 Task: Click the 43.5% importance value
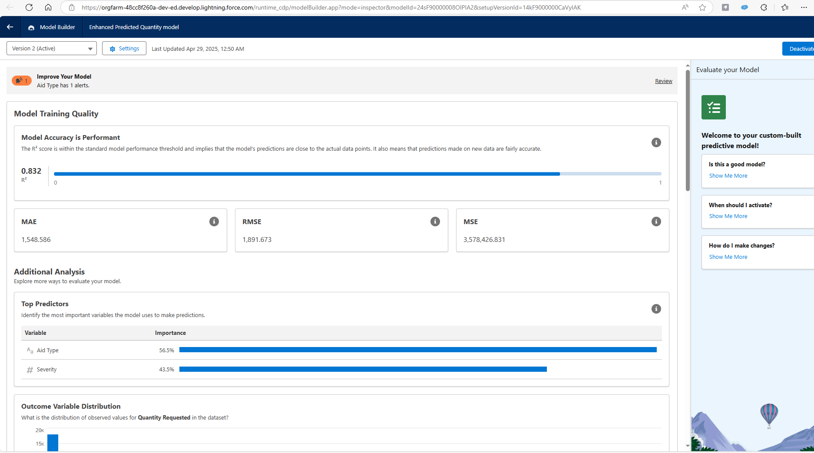pyautogui.click(x=167, y=370)
